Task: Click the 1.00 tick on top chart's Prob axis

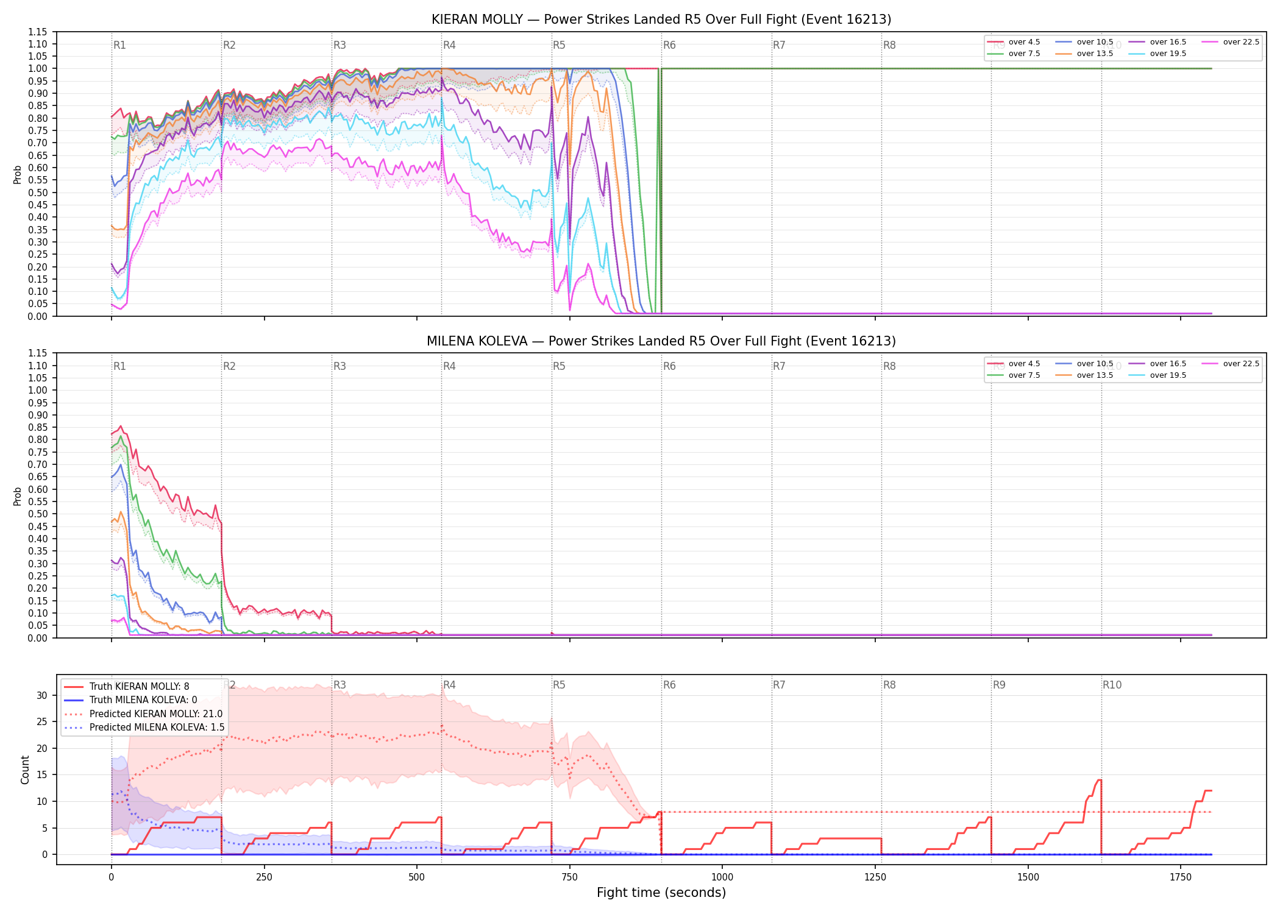Action: [38, 69]
